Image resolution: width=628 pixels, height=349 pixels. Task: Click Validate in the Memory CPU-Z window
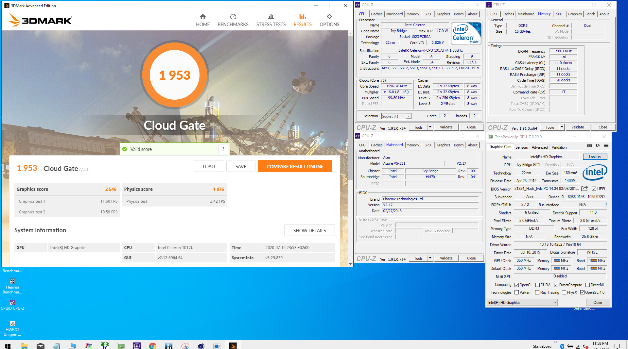[577, 127]
